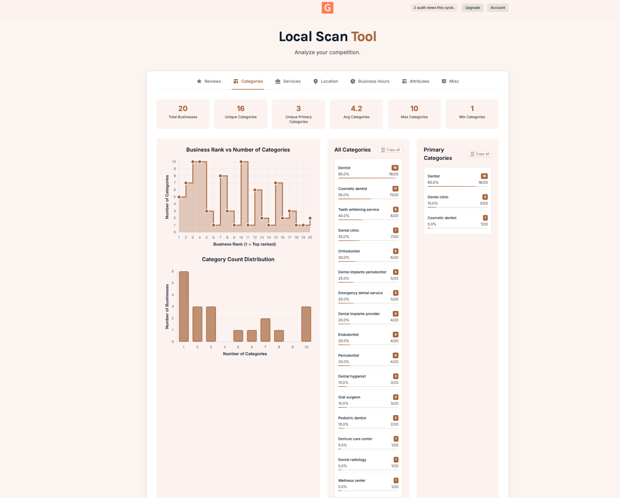
Task: Click the Max Categories stat card
Action: click(414, 114)
